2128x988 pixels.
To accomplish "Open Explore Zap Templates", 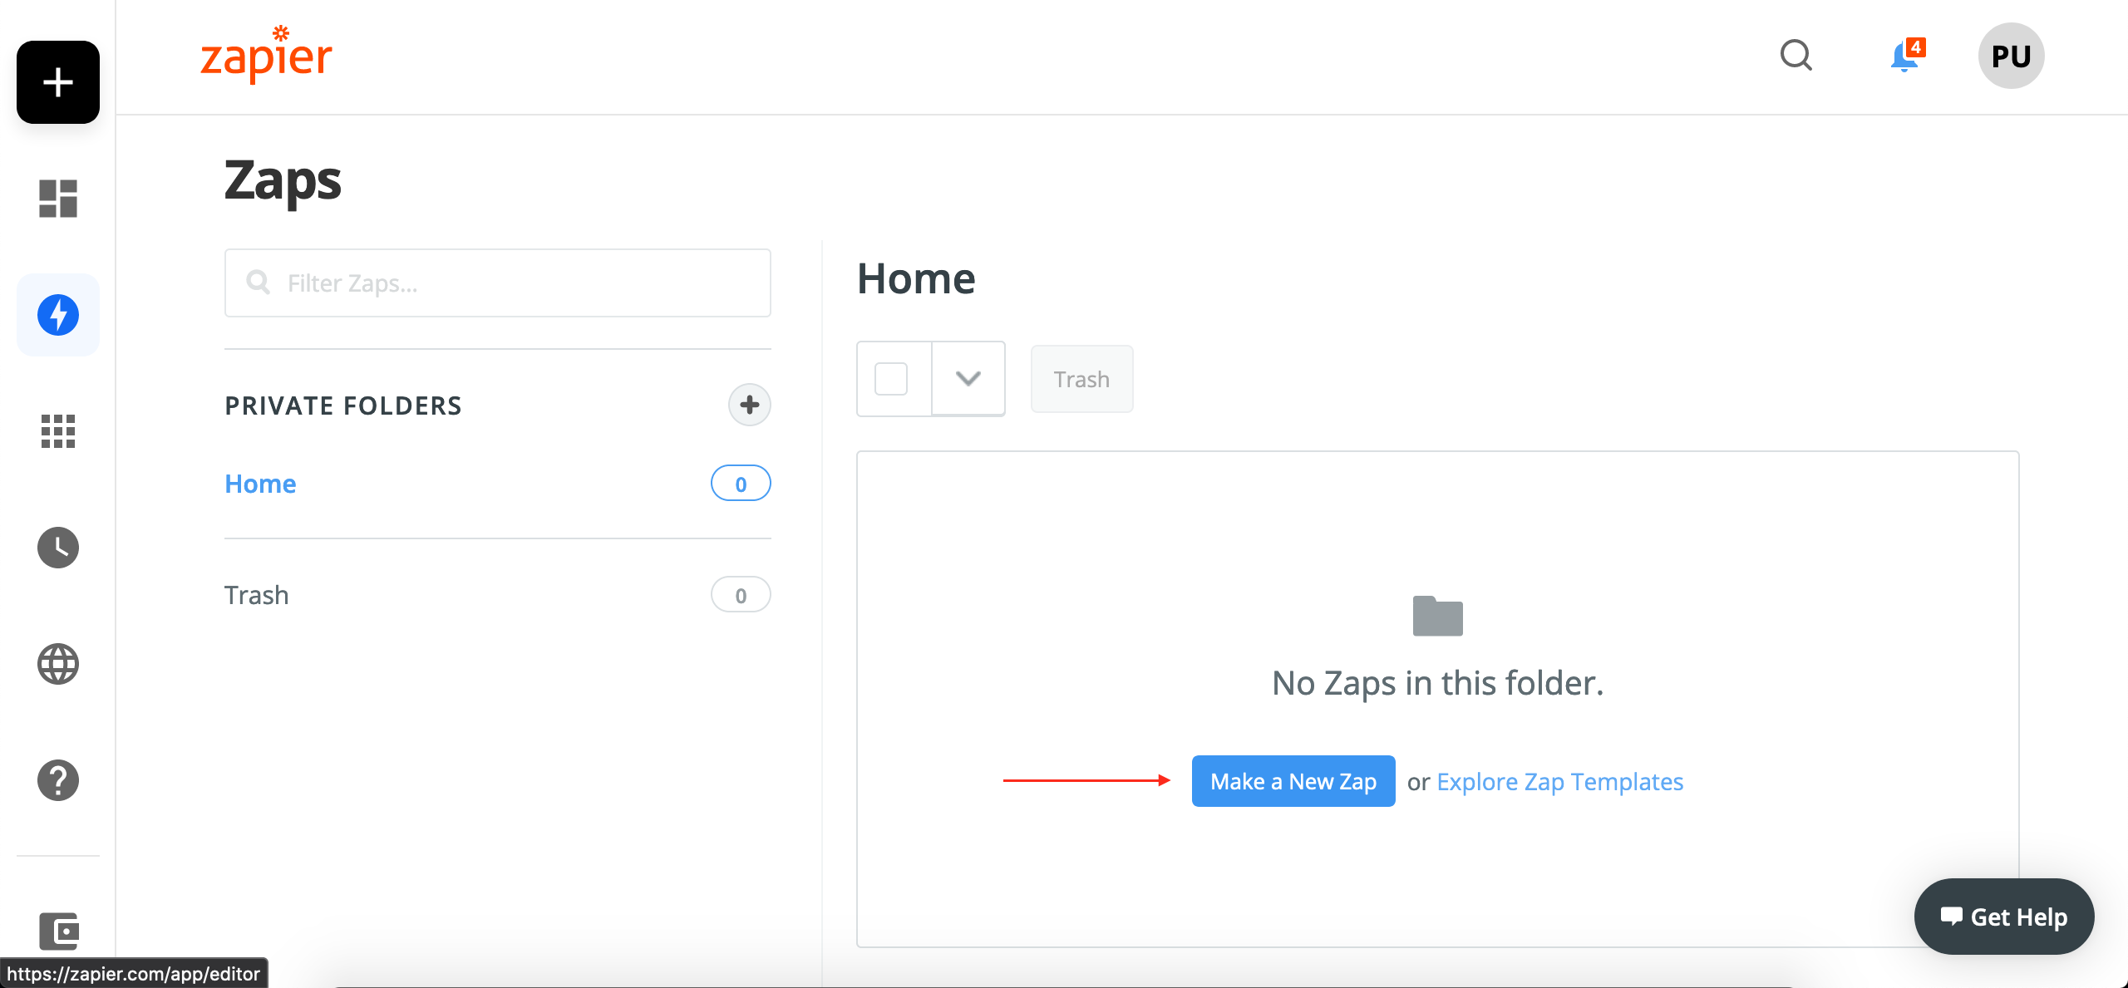I will [x=1559, y=781].
